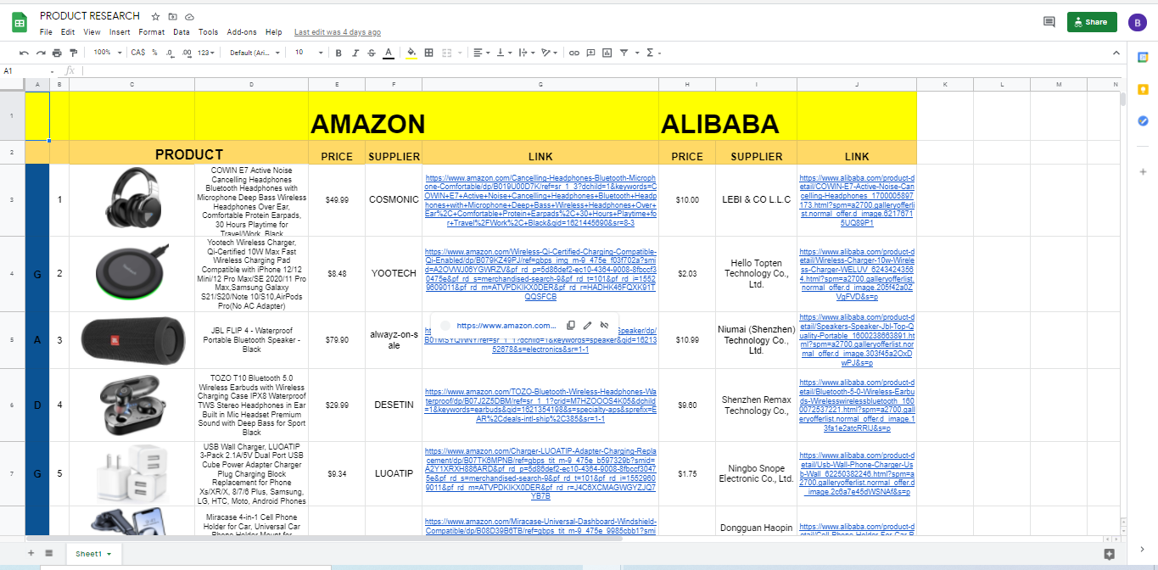Open comment history icon beside Share
Viewport: 1158px width, 570px height.
(1049, 22)
